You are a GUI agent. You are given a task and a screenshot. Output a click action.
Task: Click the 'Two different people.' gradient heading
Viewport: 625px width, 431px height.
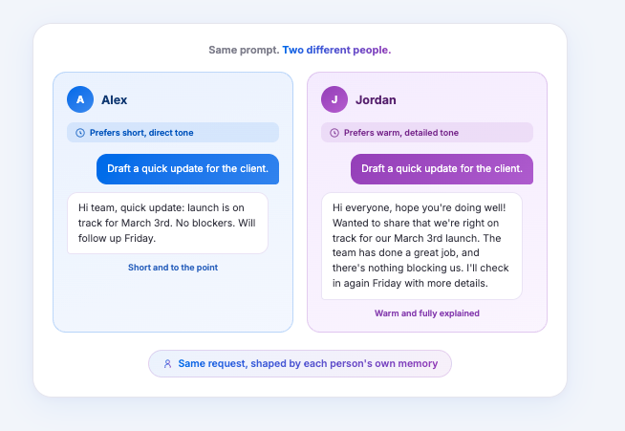tap(336, 51)
